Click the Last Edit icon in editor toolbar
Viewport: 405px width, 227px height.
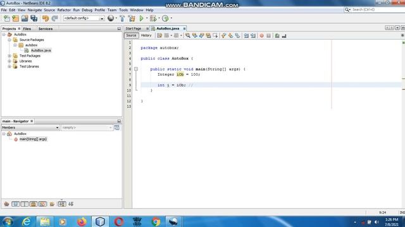159,35
